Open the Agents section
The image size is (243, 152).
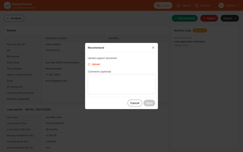coord(184,5)
